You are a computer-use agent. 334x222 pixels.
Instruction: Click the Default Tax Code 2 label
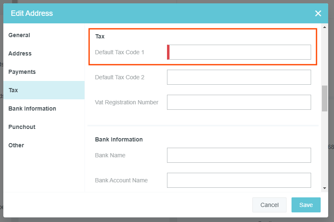(120, 77)
